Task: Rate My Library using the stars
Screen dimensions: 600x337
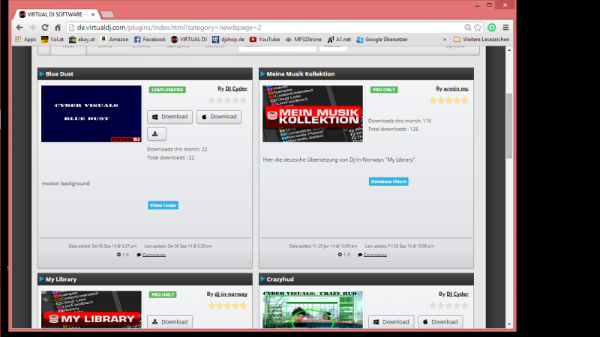Action: coord(227,306)
